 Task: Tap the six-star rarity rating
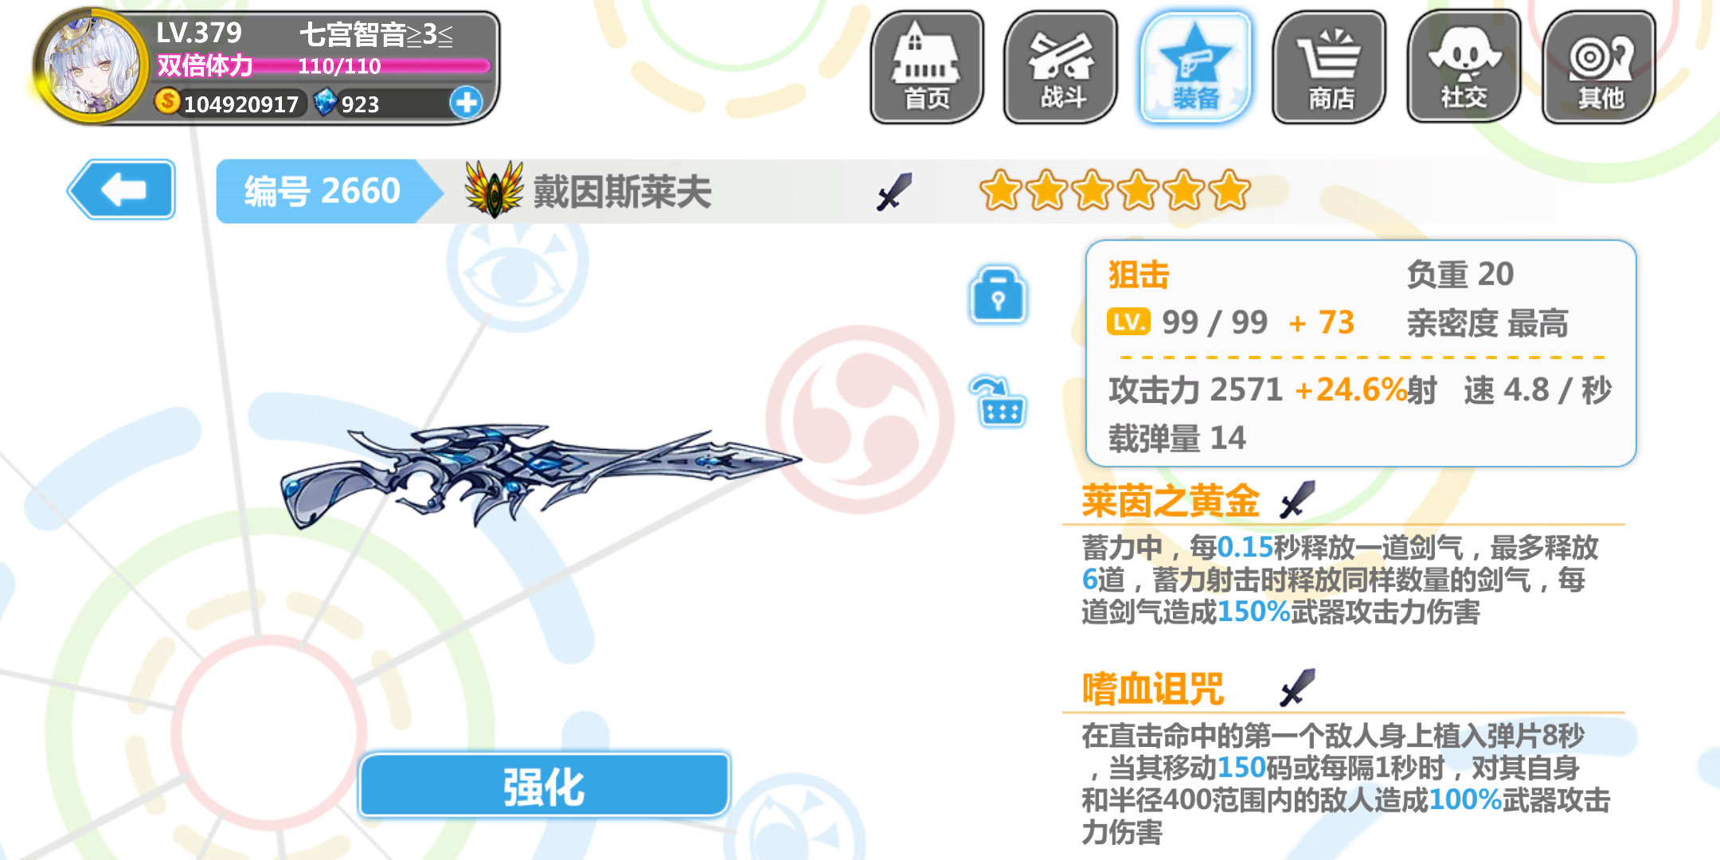point(1115,190)
